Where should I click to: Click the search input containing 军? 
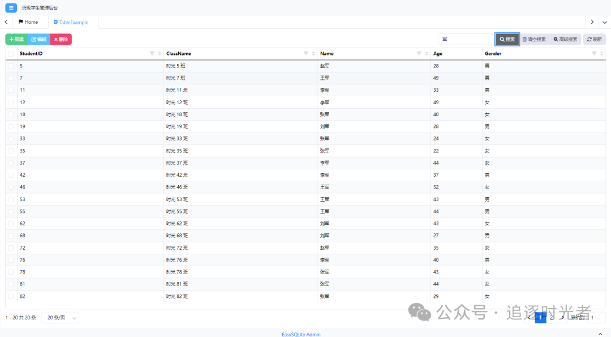coord(465,39)
